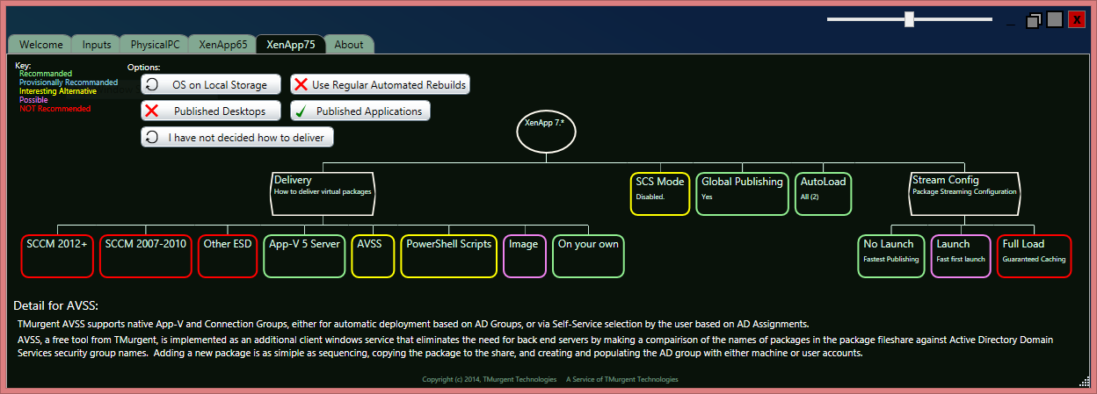Click the Possible key entry
This screenshot has width=1097, height=394.
click(x=33, y=100)
